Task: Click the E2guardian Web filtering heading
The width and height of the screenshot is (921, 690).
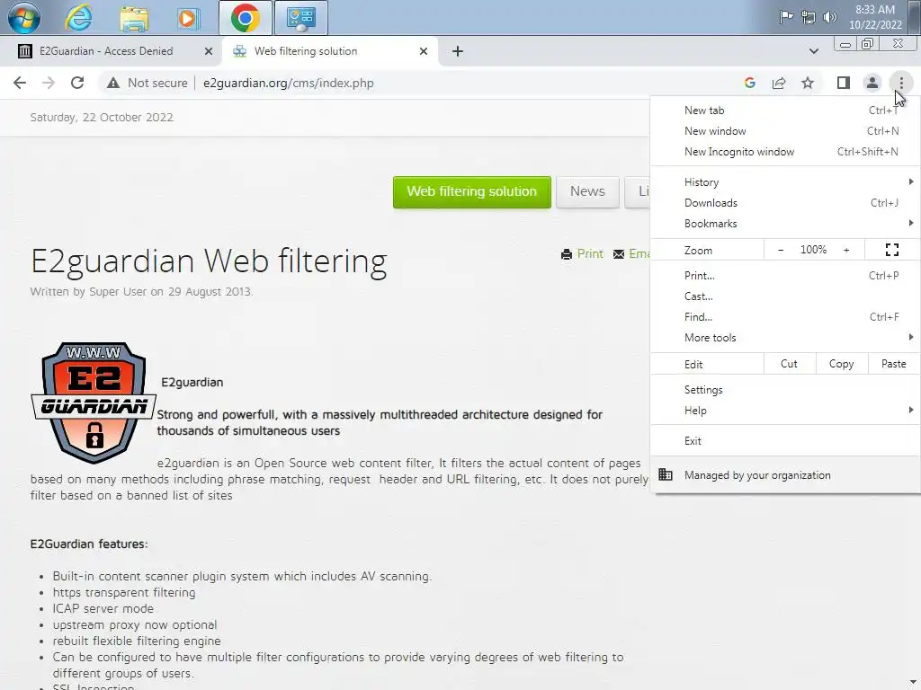Action: pos(209,261)
